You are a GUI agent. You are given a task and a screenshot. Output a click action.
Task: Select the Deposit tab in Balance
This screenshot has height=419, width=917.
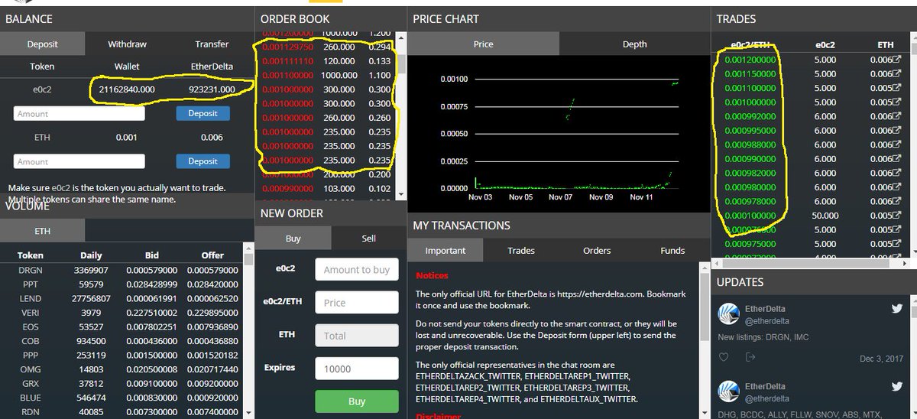[x=43, y=44]
